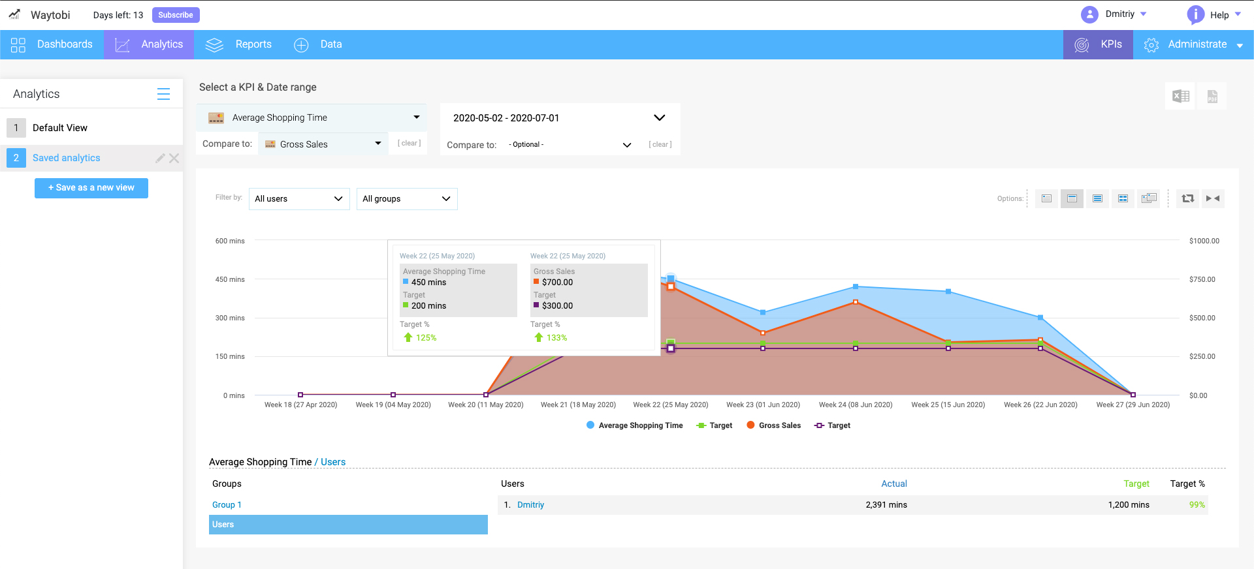Image resolution: width=1254 pixels, height=569 pixels.
Task: Edit the Saved analytics view name
Action: coord(160,158)
